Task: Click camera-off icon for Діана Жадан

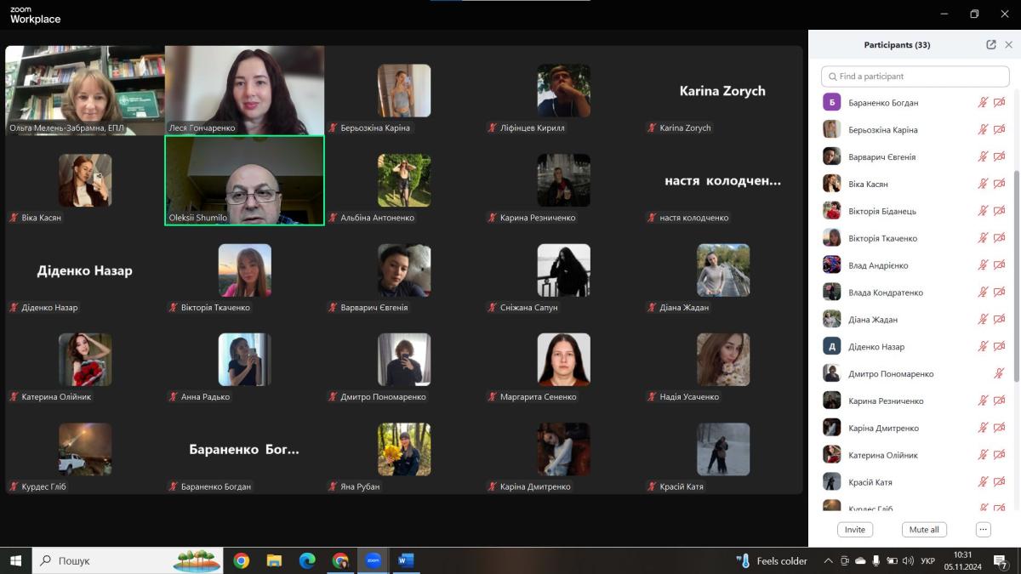Action: (1000, 320)
